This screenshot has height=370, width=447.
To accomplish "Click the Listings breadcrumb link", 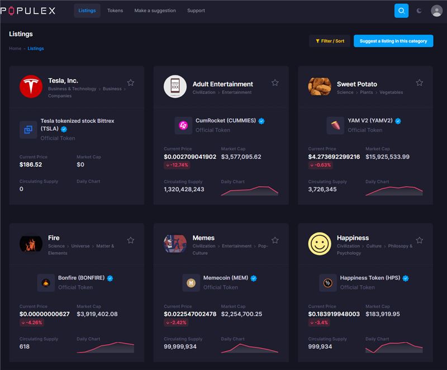I will click(x=36, y=49).
